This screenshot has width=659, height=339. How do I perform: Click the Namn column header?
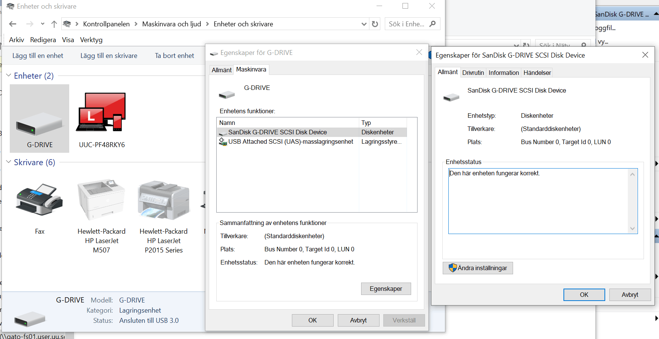coord(288,123)
